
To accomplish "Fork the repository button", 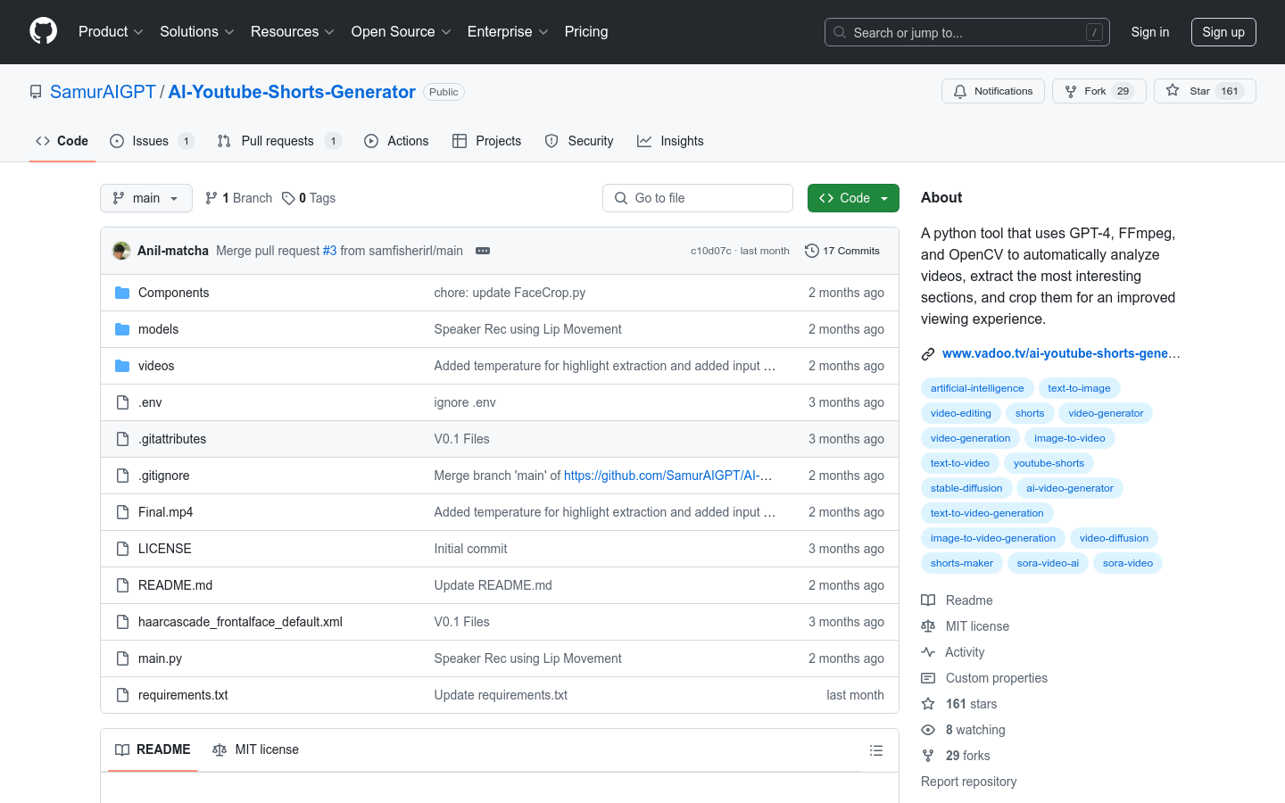I will point(1098,91).
